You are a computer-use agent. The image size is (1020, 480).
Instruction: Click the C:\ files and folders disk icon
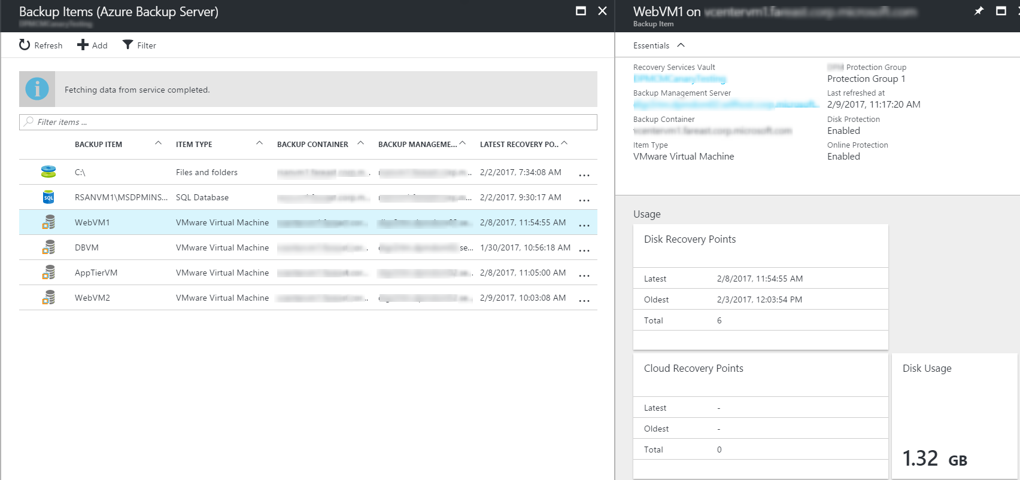point(48,172)
